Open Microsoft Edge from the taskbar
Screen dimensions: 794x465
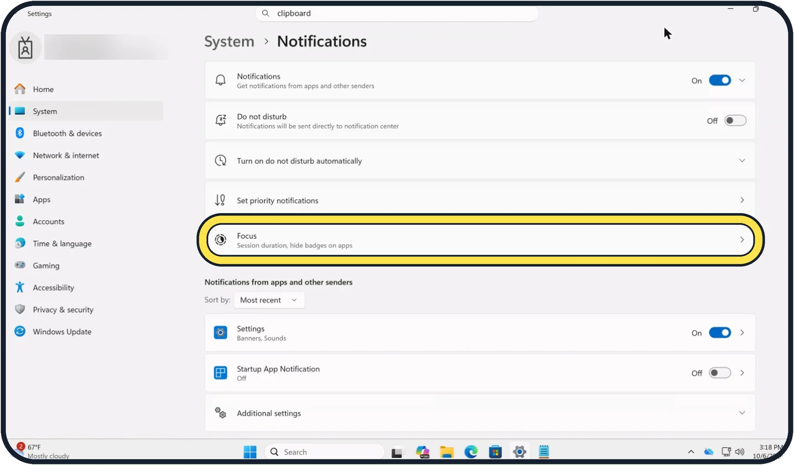pos(471,452)
